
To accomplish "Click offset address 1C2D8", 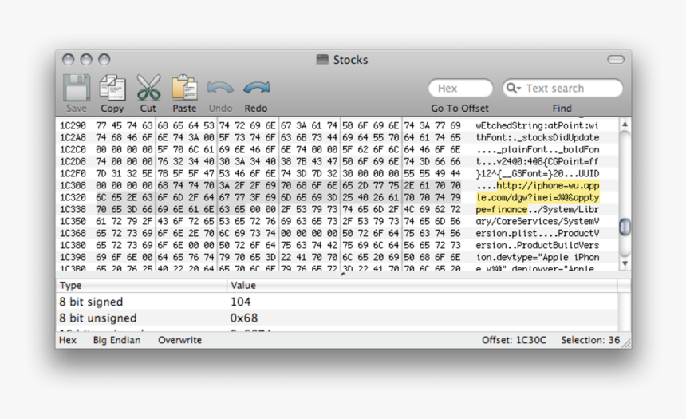I will tap(73, 161).
